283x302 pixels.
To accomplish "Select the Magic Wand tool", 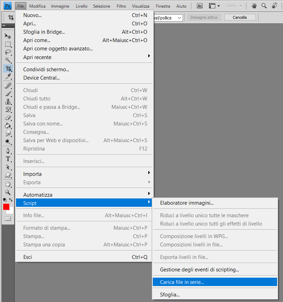I will click(x=8, y=60).
